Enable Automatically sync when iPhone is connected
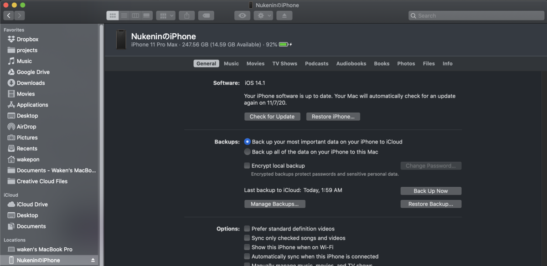 [x=247, y=256]
